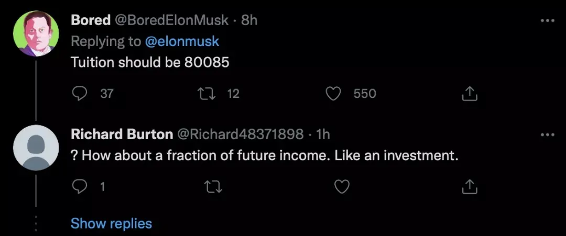Like Richard Burton's reply
Screen dimensions: 566x236
coord(342,186)
